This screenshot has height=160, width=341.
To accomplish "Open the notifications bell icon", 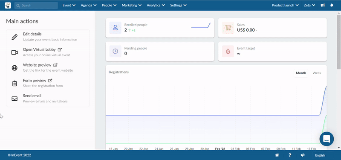I will [x=332, y=5].
